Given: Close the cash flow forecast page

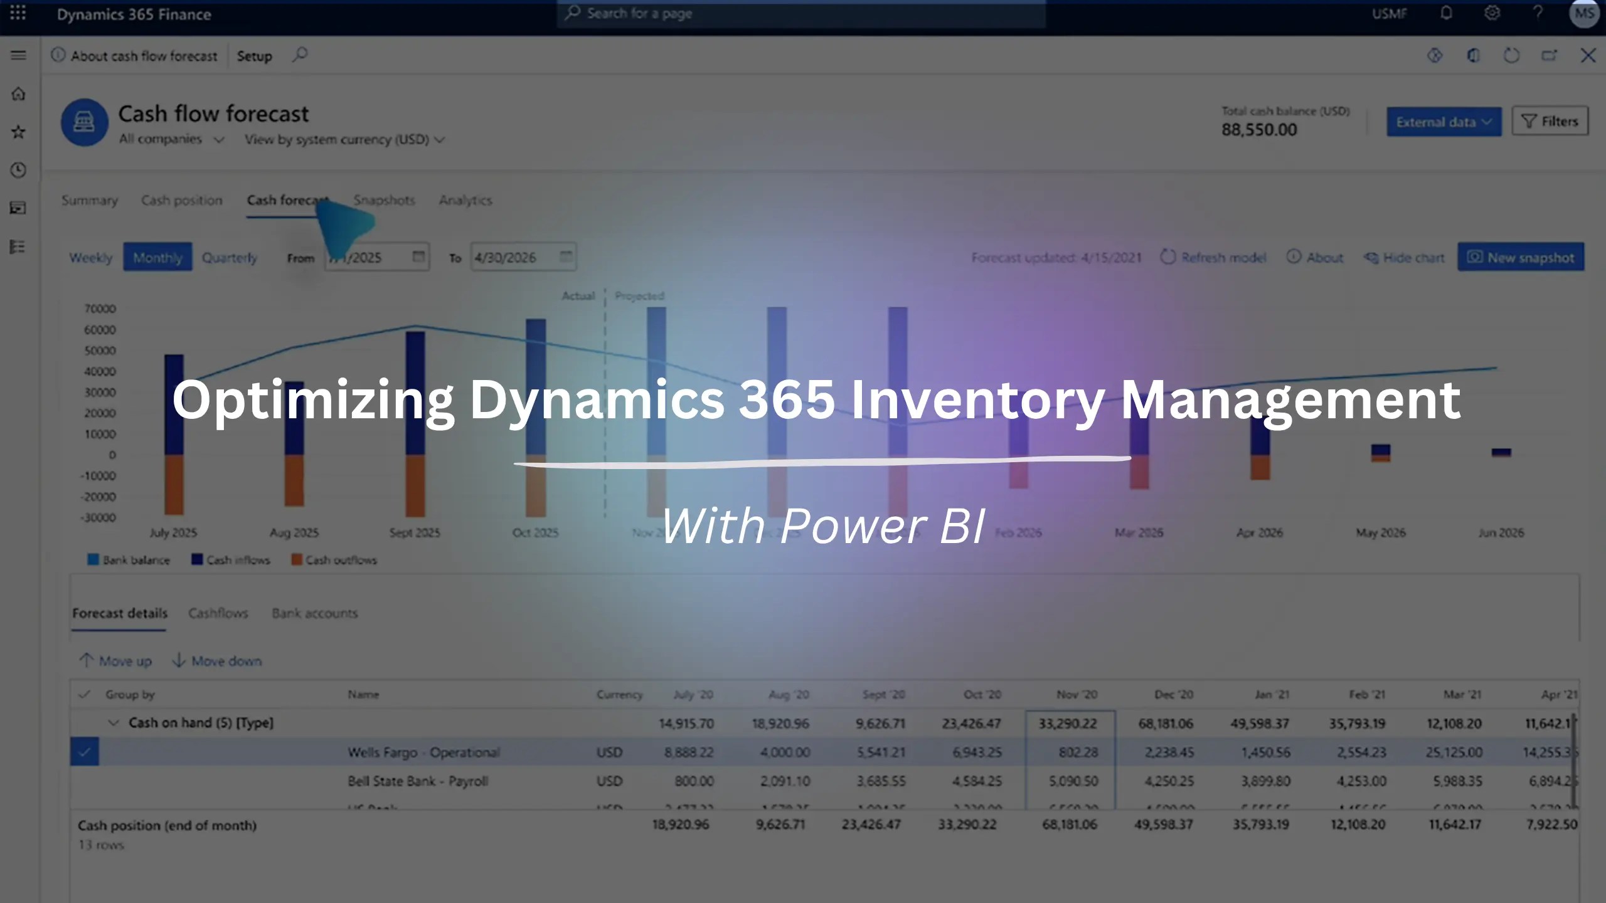Looking at the screenshot, I should (1588, 56).
